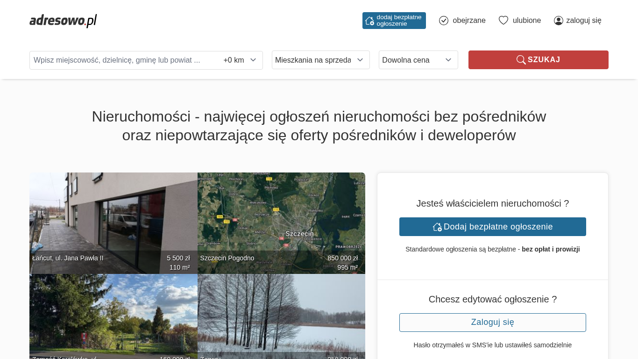Select zaloguj się in the header

click(583, 21)
